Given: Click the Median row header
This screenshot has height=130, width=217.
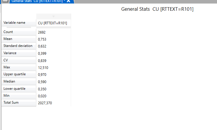Looking at the screenshot, I should tap(19, 82).
